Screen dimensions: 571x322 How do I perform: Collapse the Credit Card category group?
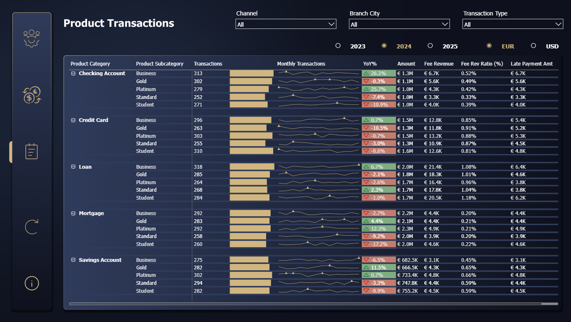73,120
